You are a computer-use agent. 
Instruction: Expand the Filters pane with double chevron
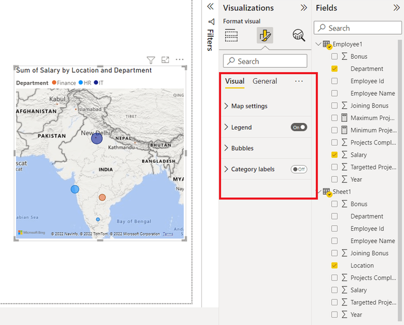click(x=211, y=7)
